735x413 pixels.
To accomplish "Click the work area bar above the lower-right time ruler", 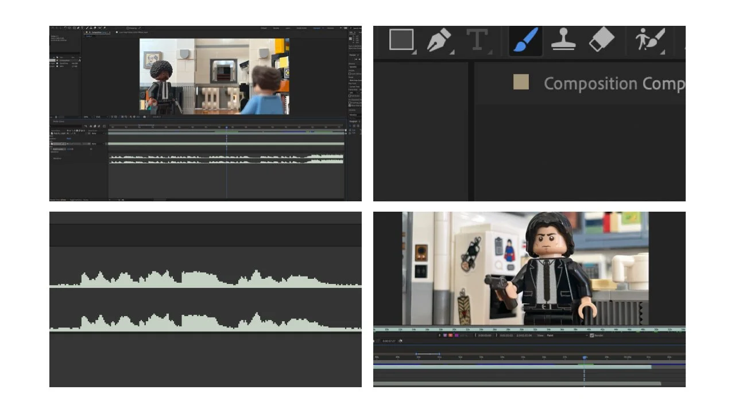I will 428,353.
